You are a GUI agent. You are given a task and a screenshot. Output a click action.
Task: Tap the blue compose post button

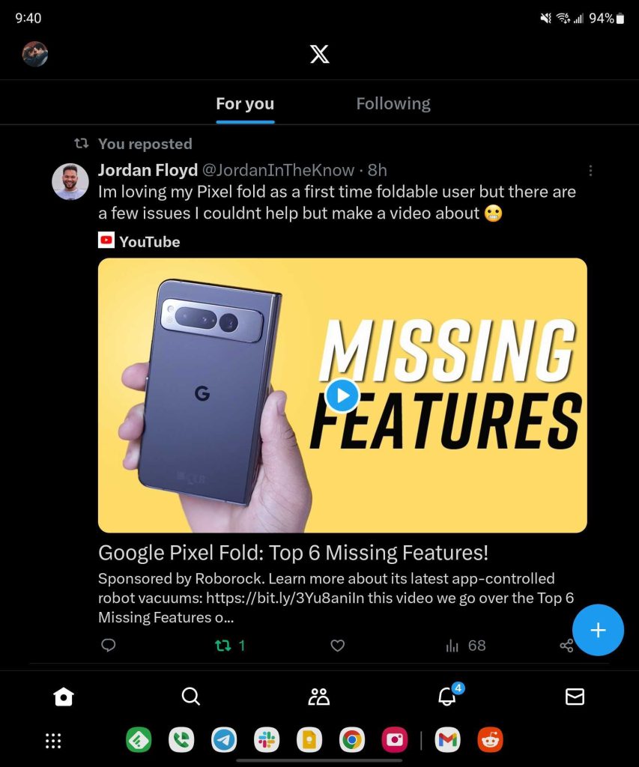[598, 630]
